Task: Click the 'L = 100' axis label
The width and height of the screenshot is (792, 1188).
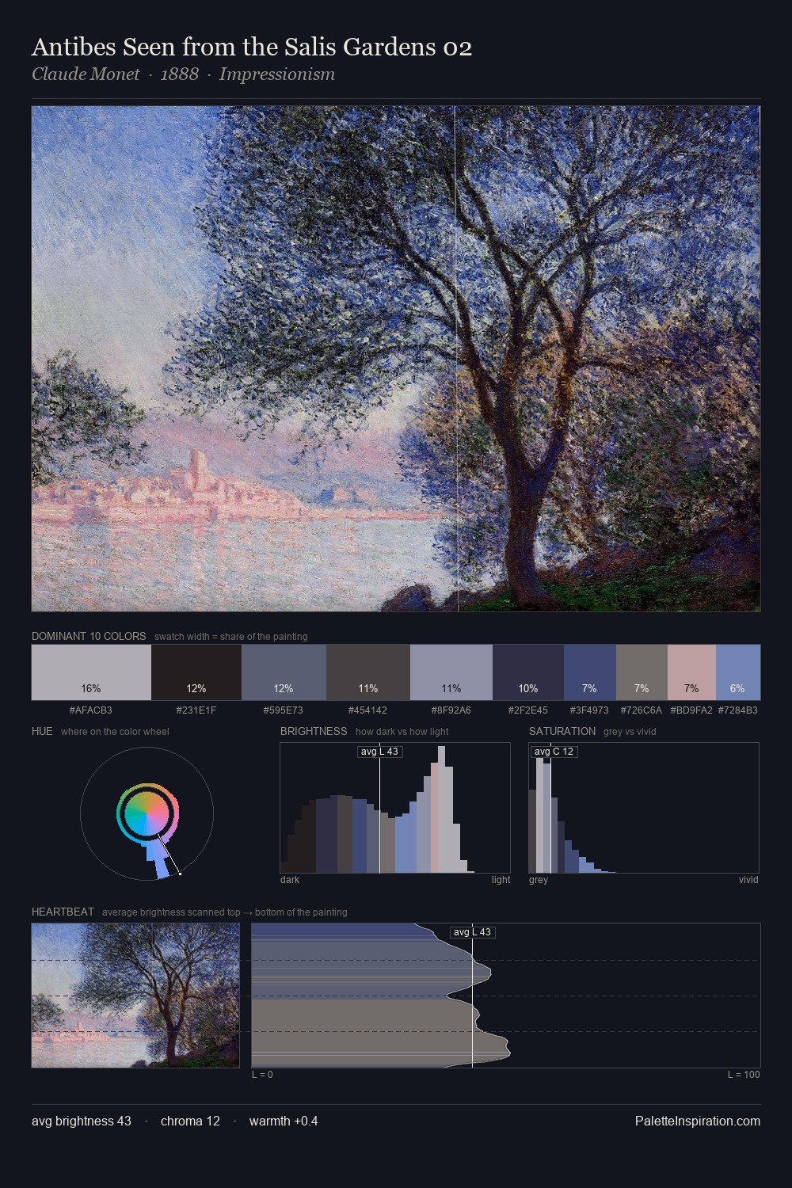Action: tap(744, 1075)
